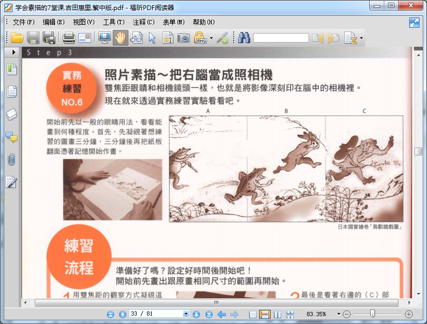The image size is (427, 324).
Task: Click the monitor full screen icon
Action: [105, 38]
